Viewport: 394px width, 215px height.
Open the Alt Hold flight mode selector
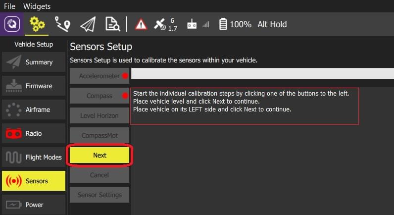click(x=272, y=24)
